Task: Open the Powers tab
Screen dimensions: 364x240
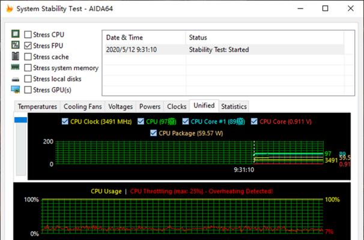Action: tap(150, 107)
